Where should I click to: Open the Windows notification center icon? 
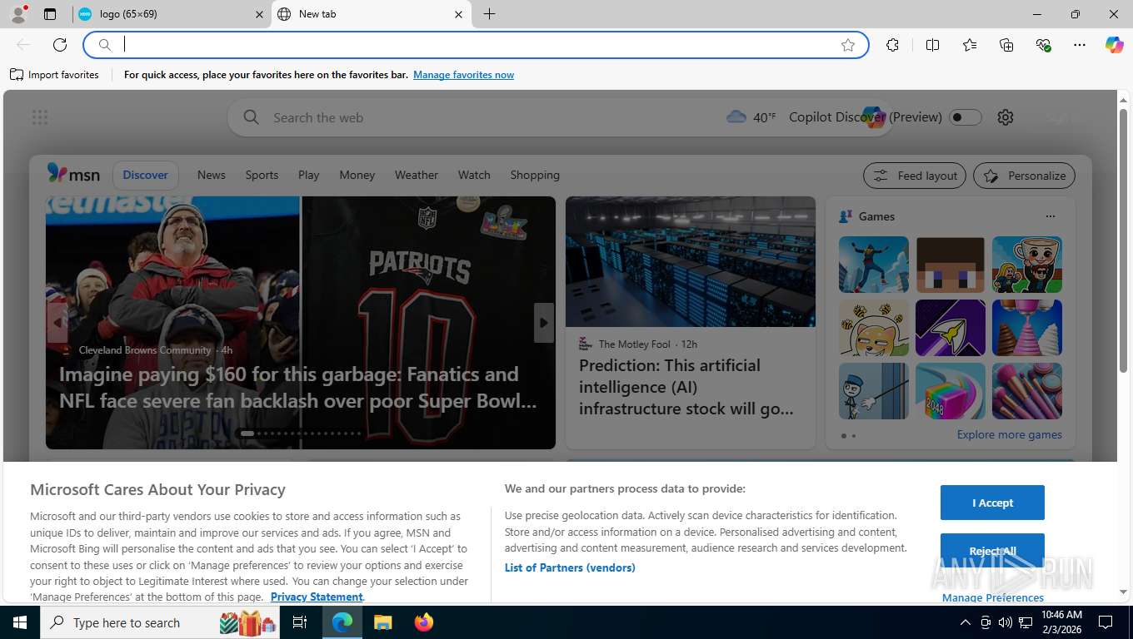click(x=1106, y=622)
